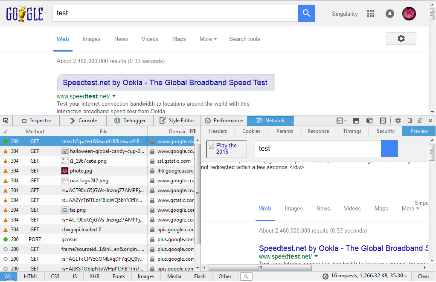The width and height of the screenshot is (436, 282).
Task: Open the frame selector dropdown arrow
Action: tap(346, 121)
